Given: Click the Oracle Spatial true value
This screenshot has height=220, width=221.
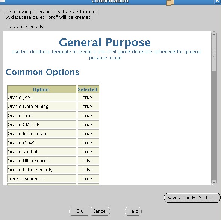Looking at the screenshot, I should pos(88,151).
